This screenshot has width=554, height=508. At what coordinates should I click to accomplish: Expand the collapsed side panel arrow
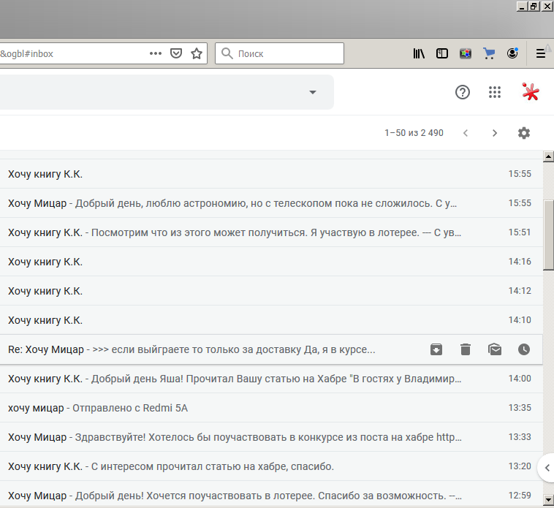(x=546, y=468)
